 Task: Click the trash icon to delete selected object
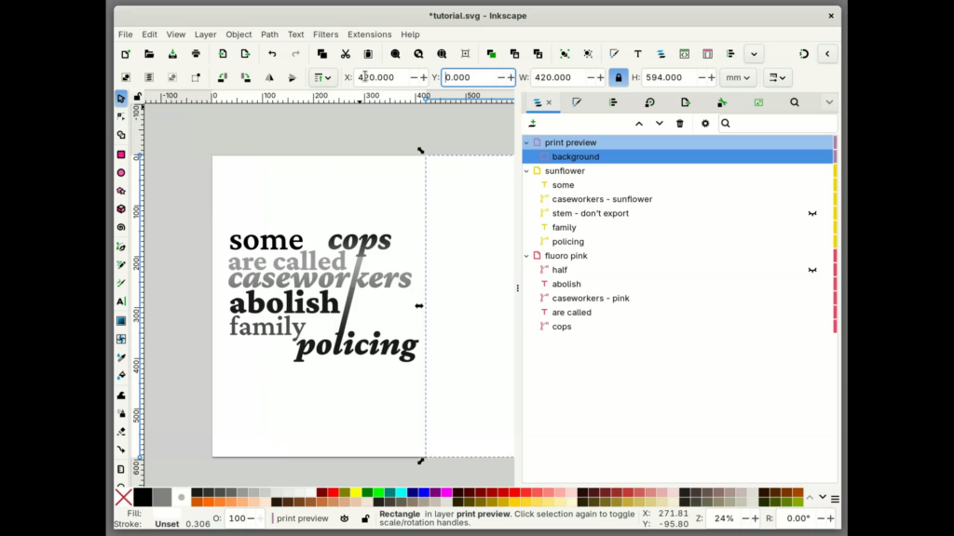pyautogui.click(x=680, y=123)
